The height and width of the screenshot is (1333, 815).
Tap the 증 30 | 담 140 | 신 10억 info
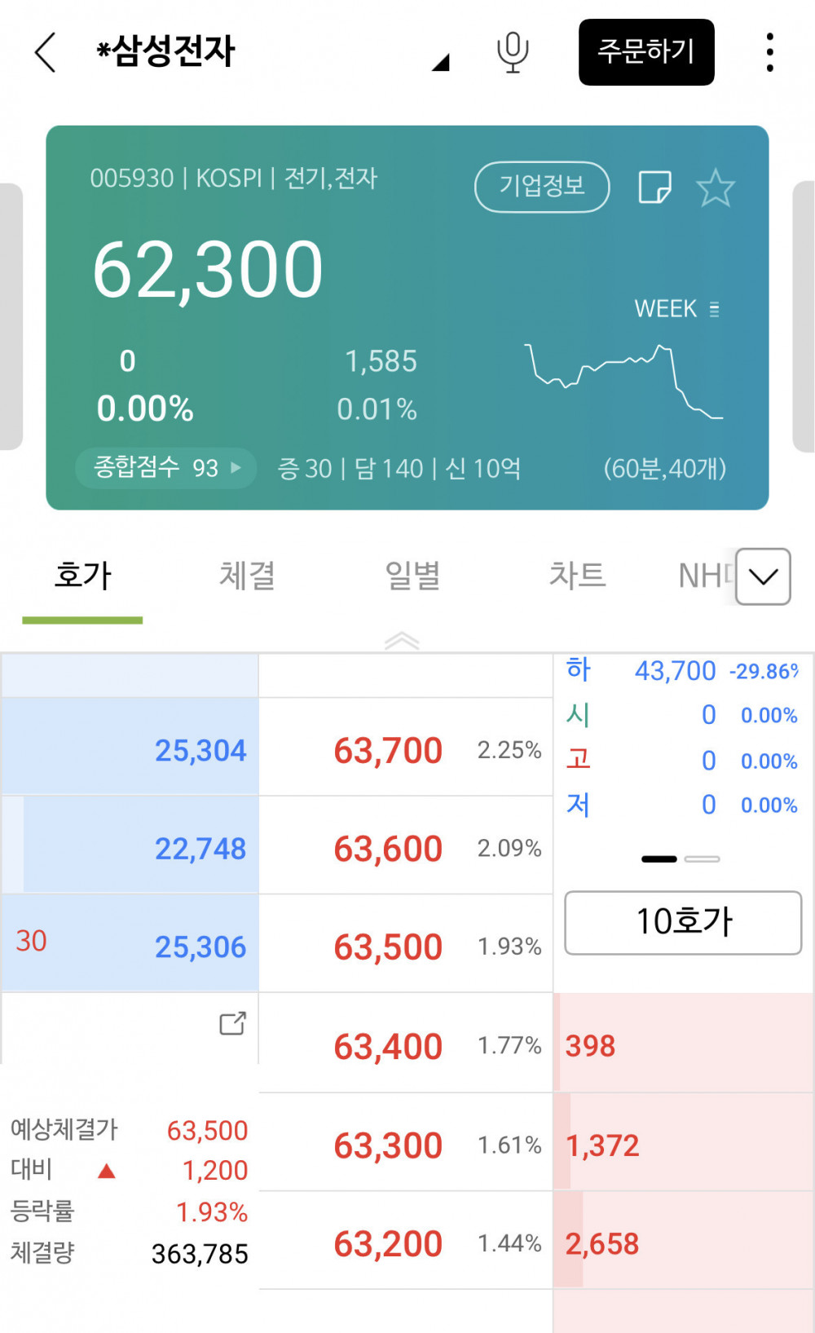(x=399, y=468)
